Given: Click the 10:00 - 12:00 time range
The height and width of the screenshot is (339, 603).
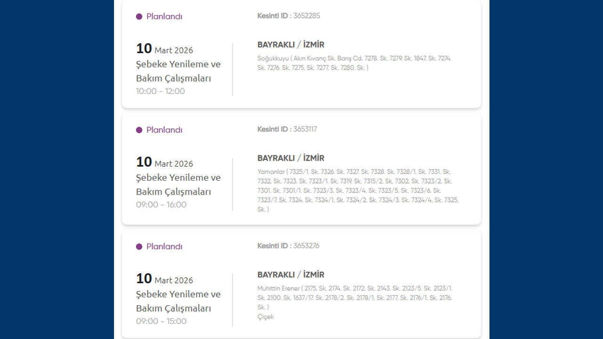Looking at the screenshot, I should 160,91.
